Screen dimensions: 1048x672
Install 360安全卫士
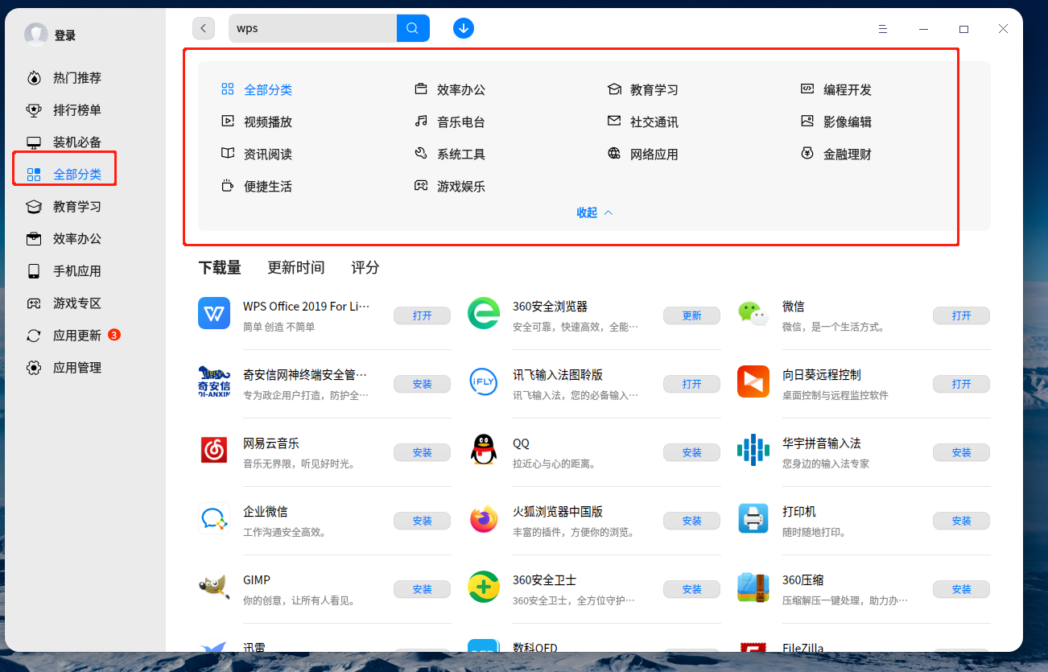(692, 589)
